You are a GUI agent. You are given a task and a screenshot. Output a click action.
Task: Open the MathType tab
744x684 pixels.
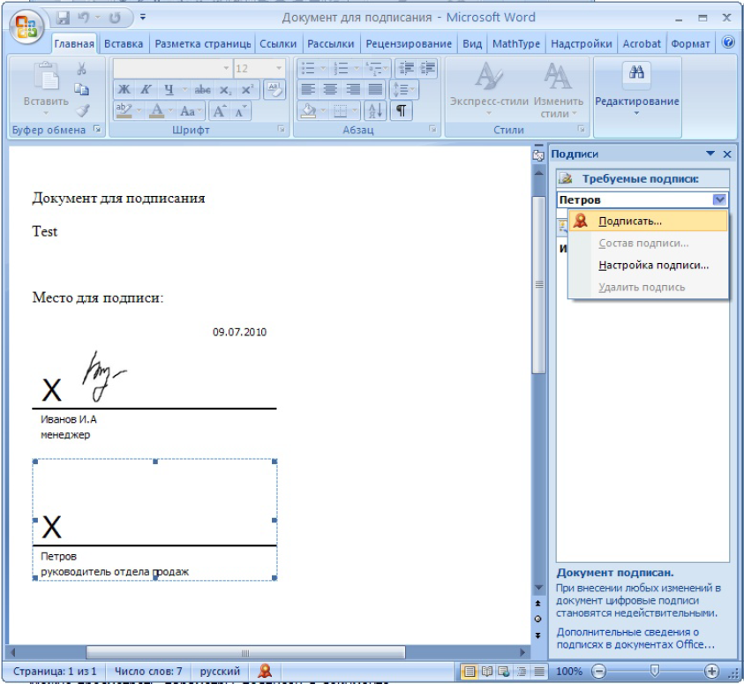click(x=516, y=43)
